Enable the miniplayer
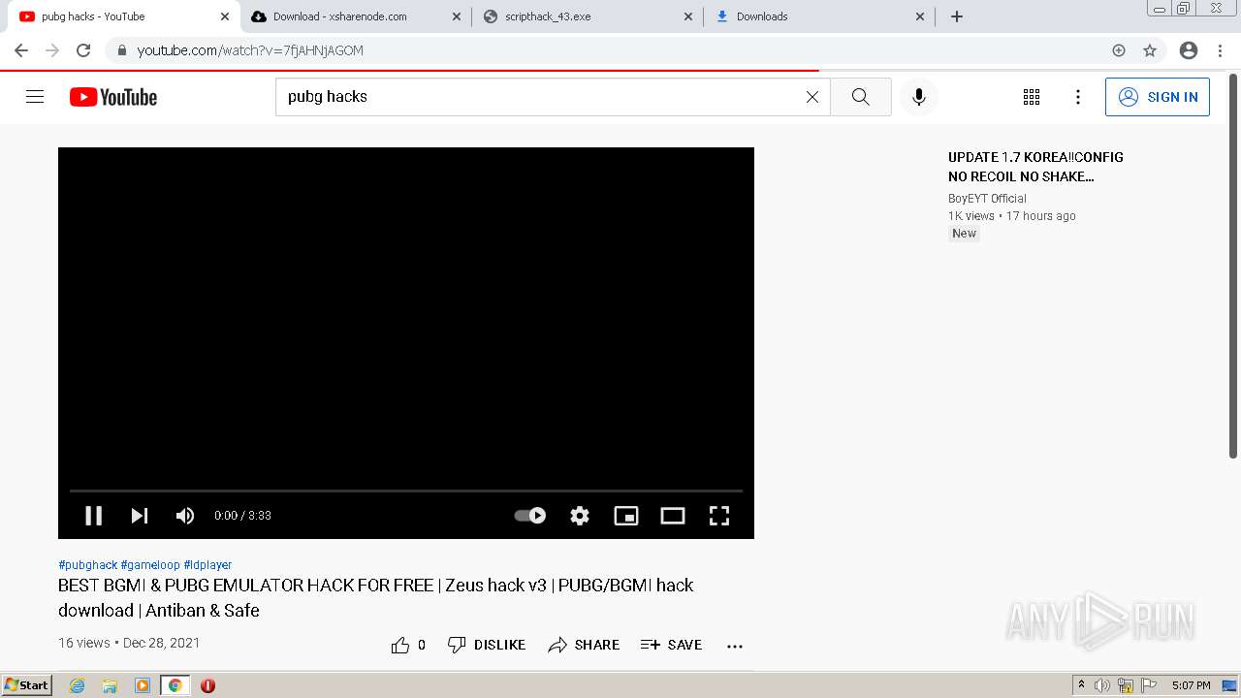The image size is (1241, 698). click(x=626, y=516)
